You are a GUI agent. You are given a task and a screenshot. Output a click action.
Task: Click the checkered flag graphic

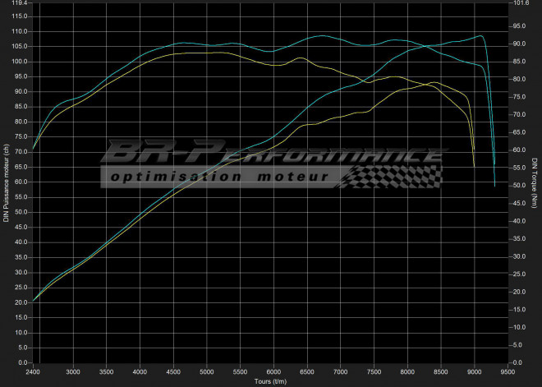pos(394,176)
